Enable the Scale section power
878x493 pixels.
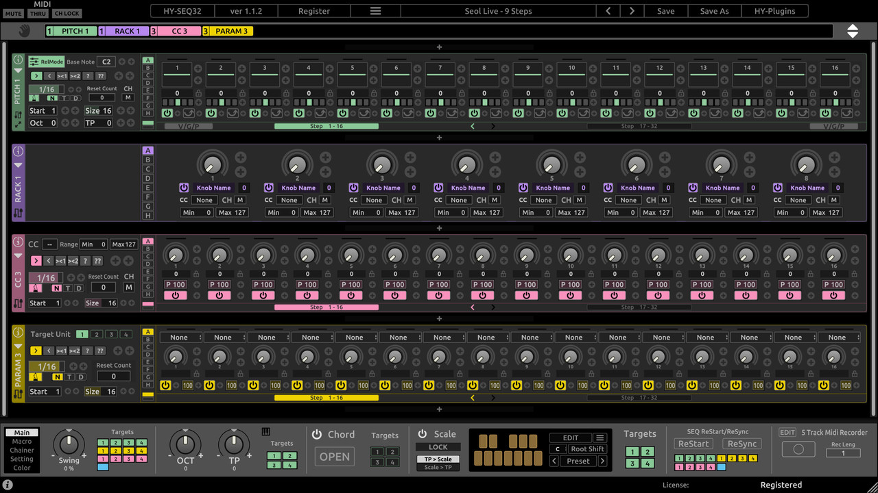(423, 434)
